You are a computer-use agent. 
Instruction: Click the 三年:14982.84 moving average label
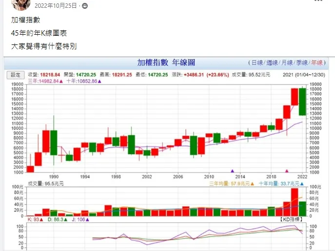click(45, 82)
